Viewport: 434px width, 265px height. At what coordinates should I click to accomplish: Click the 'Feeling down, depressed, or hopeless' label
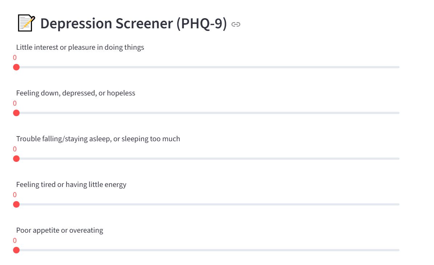(75, 93)
